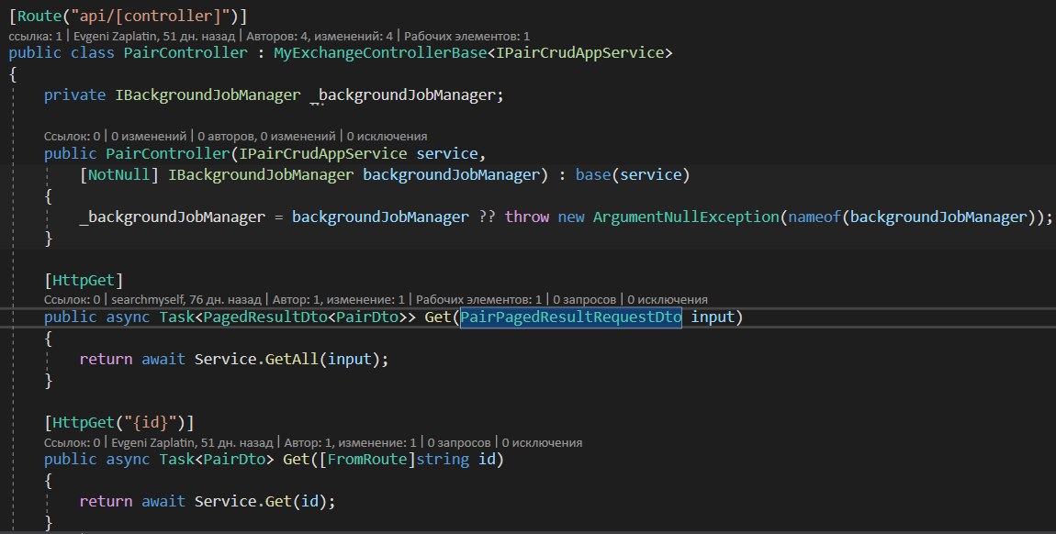Click 'Рабочих элементов: 1' above the paged Get method
1056x534 pixels.
point(478,300)
